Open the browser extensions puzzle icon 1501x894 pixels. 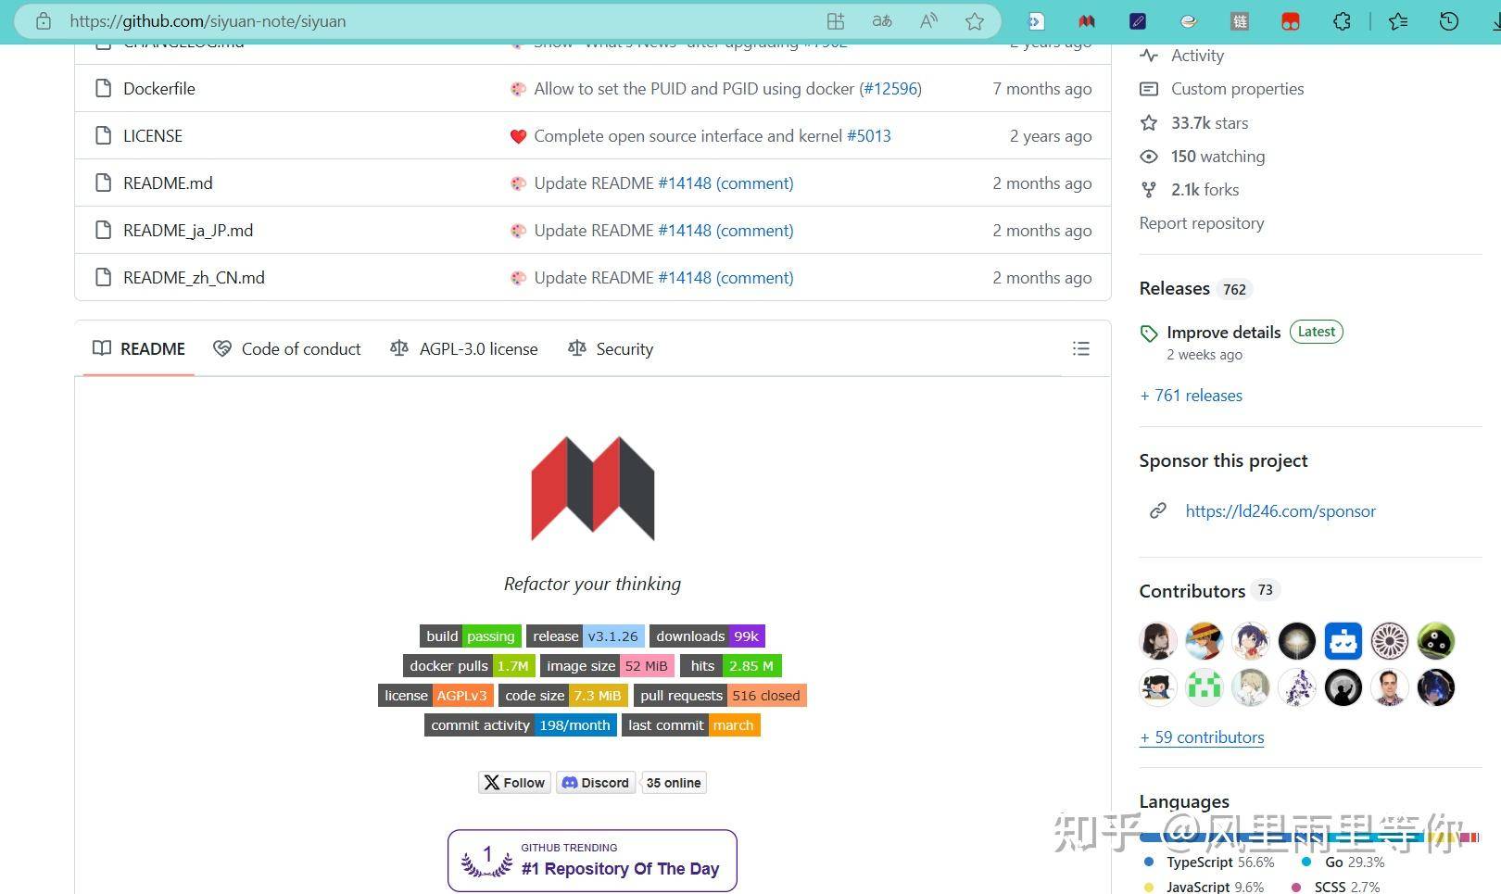coord(1342,20)
